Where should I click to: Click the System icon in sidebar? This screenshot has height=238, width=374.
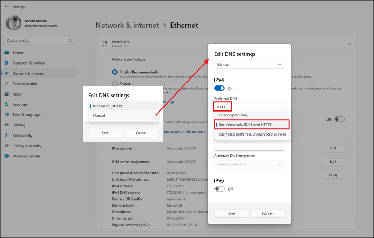point(6,52)
